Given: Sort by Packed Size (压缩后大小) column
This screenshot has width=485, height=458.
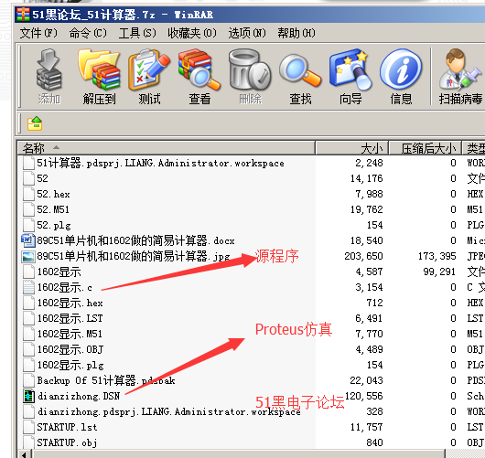Looking at the screenshot, I should [425, 148].
